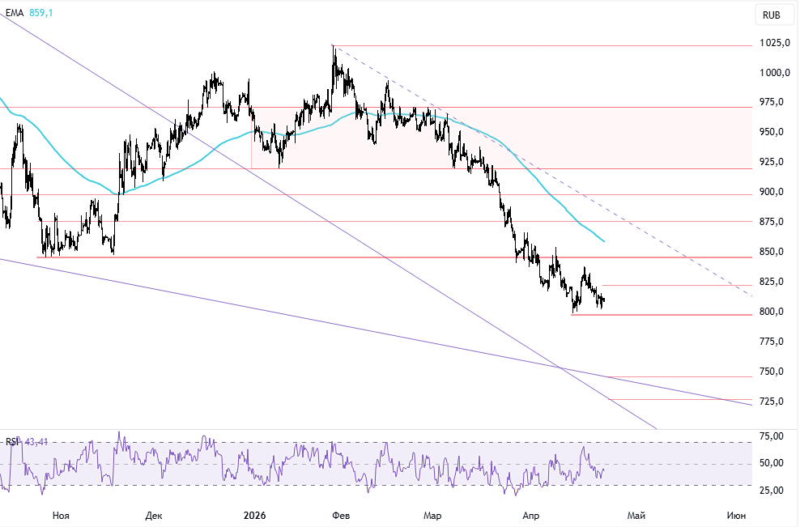Click the Фев label on time axis

(341, 516)
